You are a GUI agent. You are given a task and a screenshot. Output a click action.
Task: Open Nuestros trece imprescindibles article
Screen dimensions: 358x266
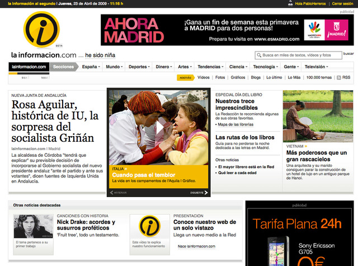coord(237,104)
